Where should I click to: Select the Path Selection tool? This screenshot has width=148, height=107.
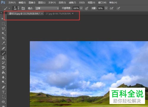[3, 97]
